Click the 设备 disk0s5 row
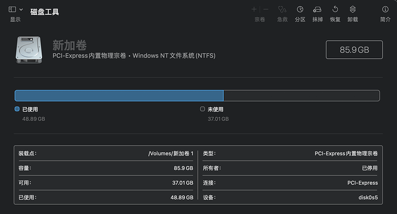397x214 pixels. (290, 197)
